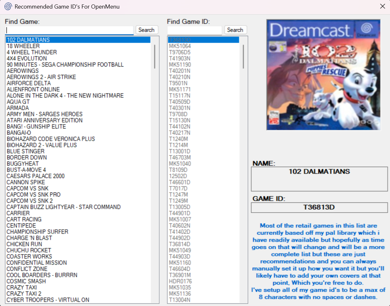Click Search button next to Find Game ID
Image resolution: width=390 pixels, height=306 pixels.
pos(235,30)
